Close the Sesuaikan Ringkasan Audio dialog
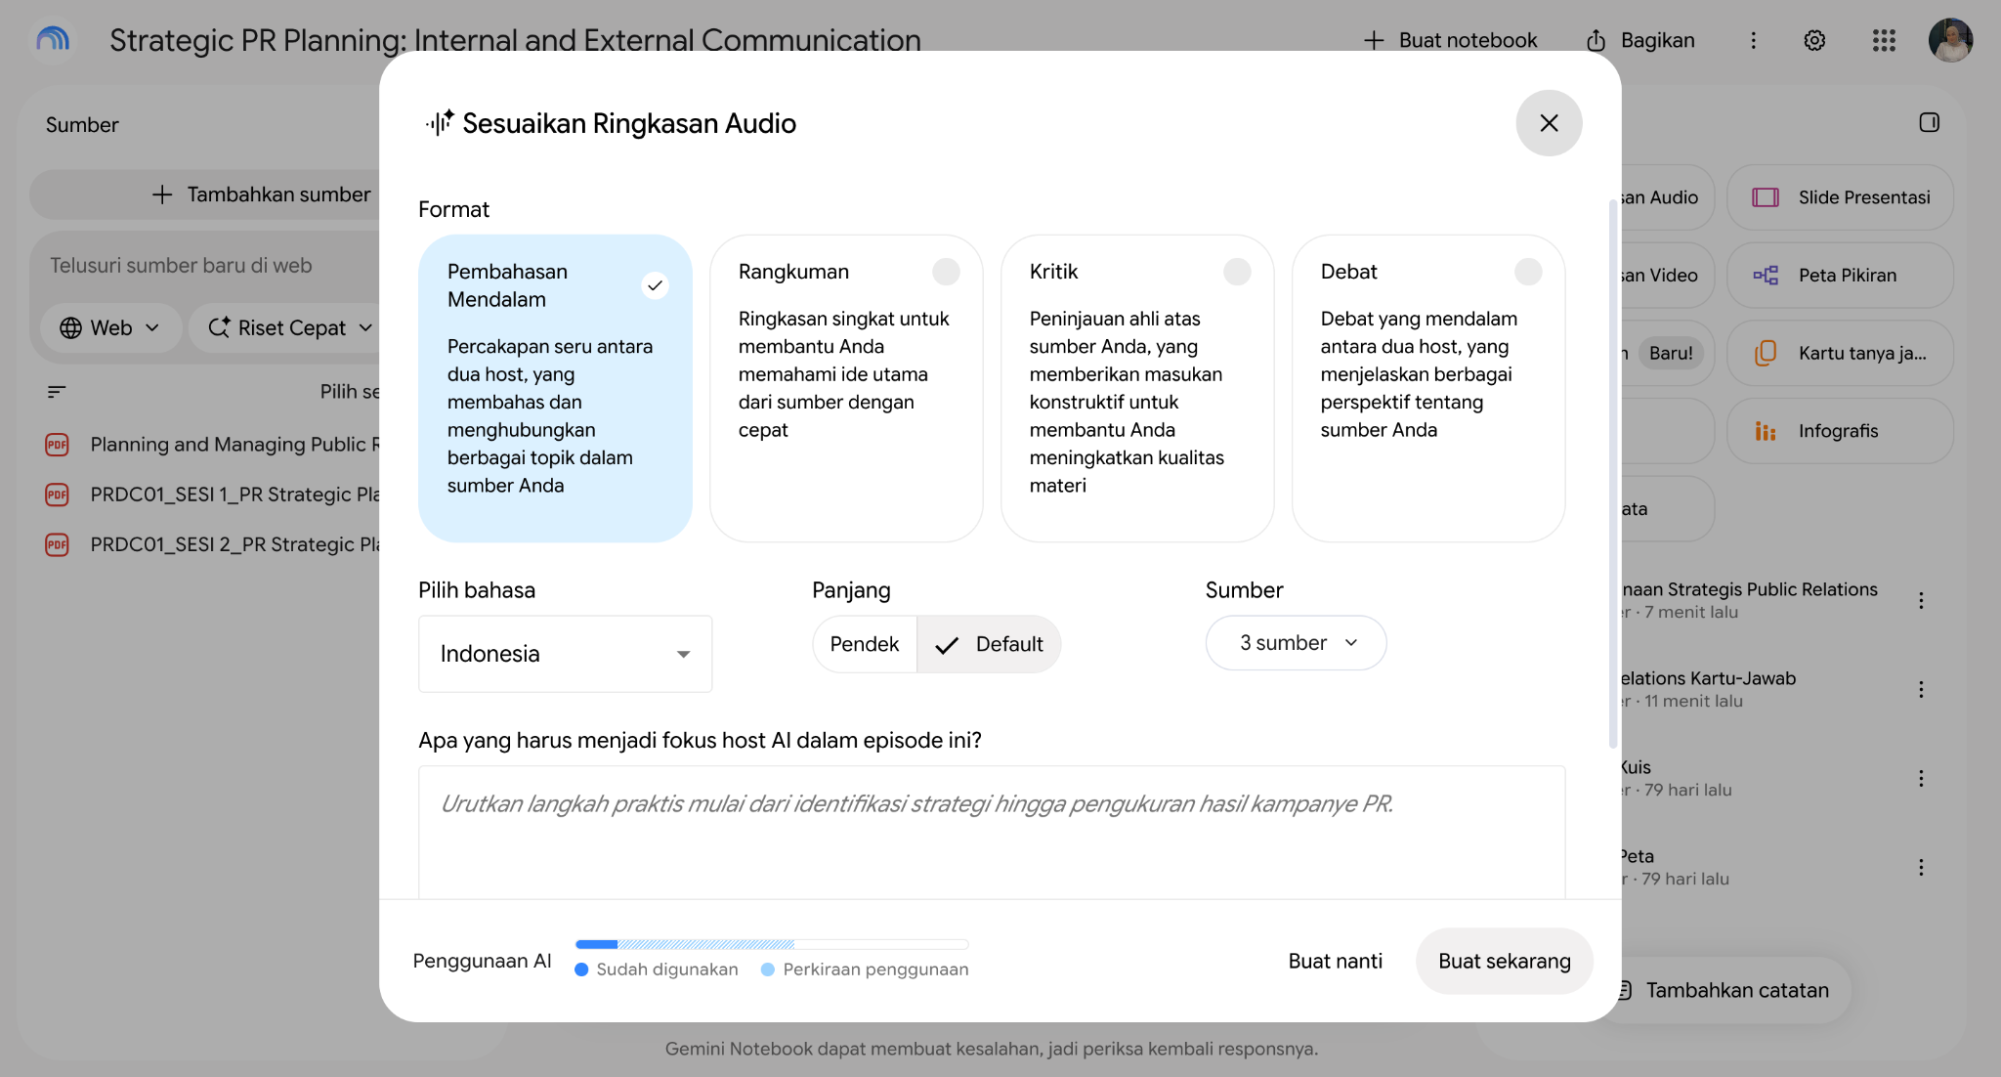This screenshot has width=2001, height=1077. point(1549,123)
